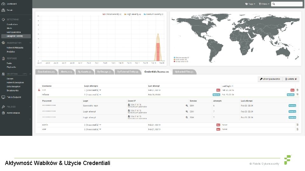Toggle Medium severity series in chart legend

pos(153,14)
